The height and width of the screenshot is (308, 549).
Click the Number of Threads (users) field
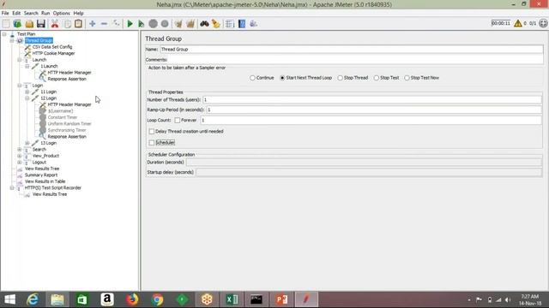click(x=372, y=100)
